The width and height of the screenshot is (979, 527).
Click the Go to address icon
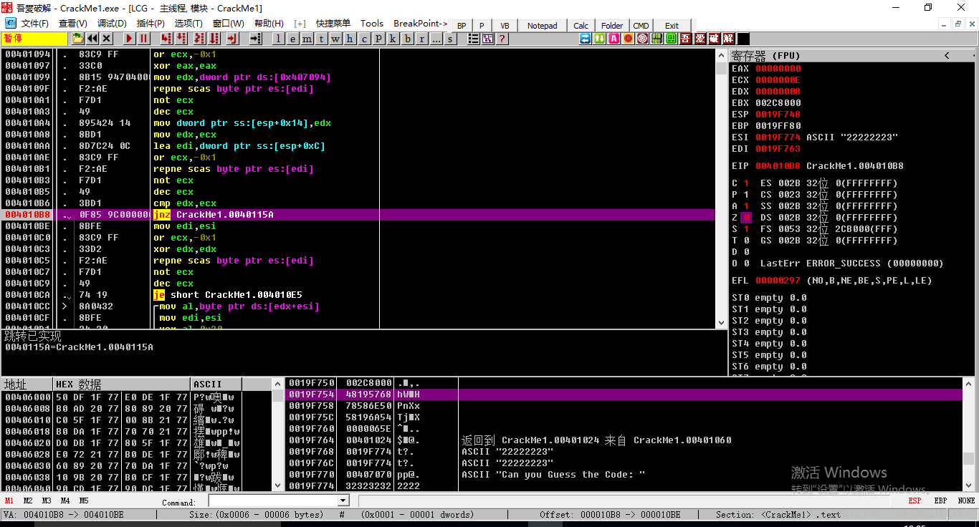pyautogui.click(x=255, y=39)
